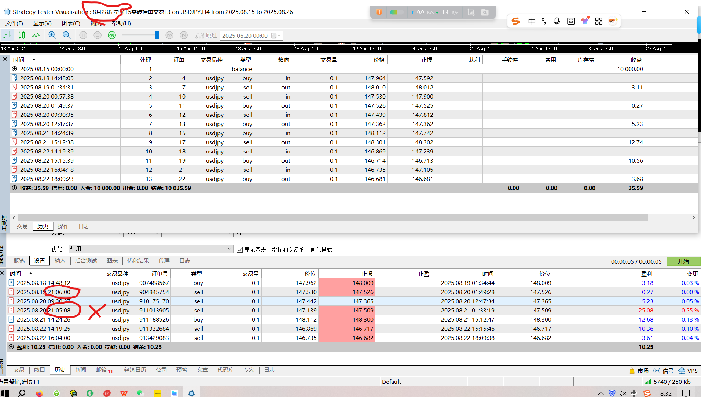Expand the 收益 summary row in history

click(x=14, y=188)
